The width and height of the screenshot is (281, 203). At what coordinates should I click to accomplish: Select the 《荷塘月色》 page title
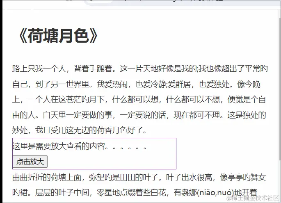pos(58,36)
